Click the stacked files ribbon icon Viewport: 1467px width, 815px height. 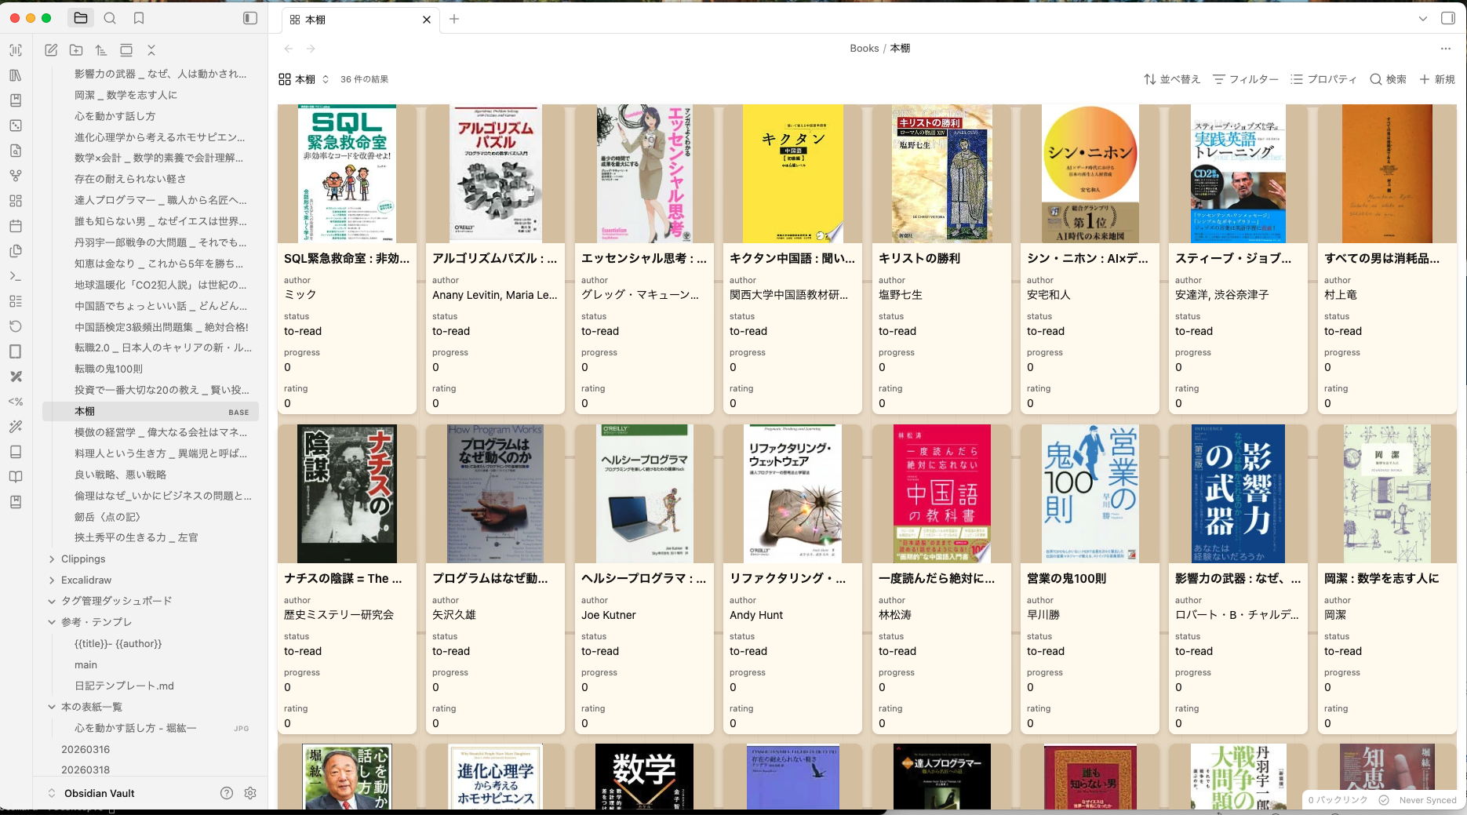tap(16, 251)
